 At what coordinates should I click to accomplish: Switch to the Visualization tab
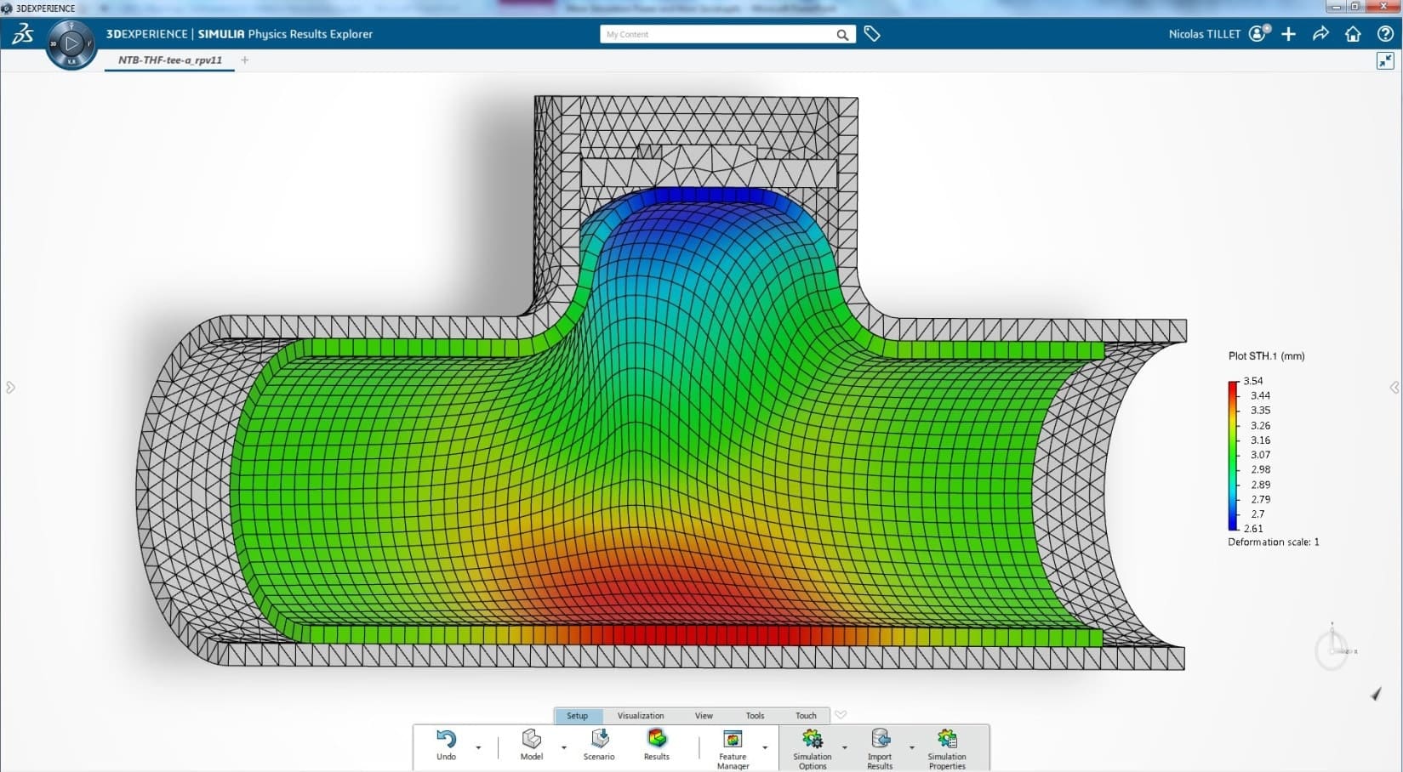point(640,716)
